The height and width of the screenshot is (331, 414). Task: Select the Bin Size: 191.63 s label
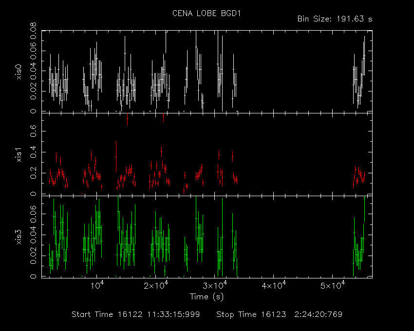(x=335, y=19)
